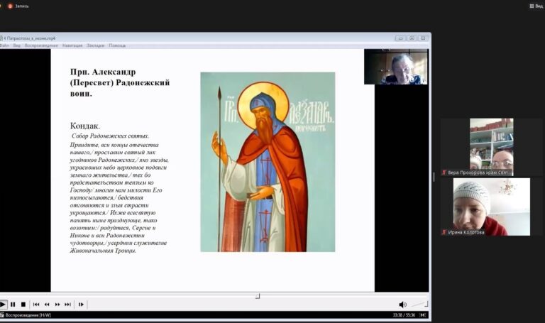Click the Play button in the player
This screenshot has height=323, width=545.
click(x=3, y=305)
